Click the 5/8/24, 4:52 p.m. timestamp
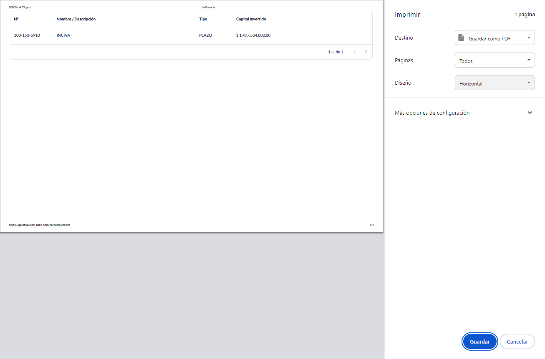Viewport: 545px width, 359px height. (x=20, y=7)
